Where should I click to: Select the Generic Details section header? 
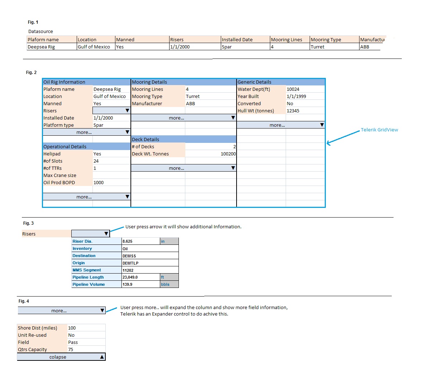(x=281, y=82)
